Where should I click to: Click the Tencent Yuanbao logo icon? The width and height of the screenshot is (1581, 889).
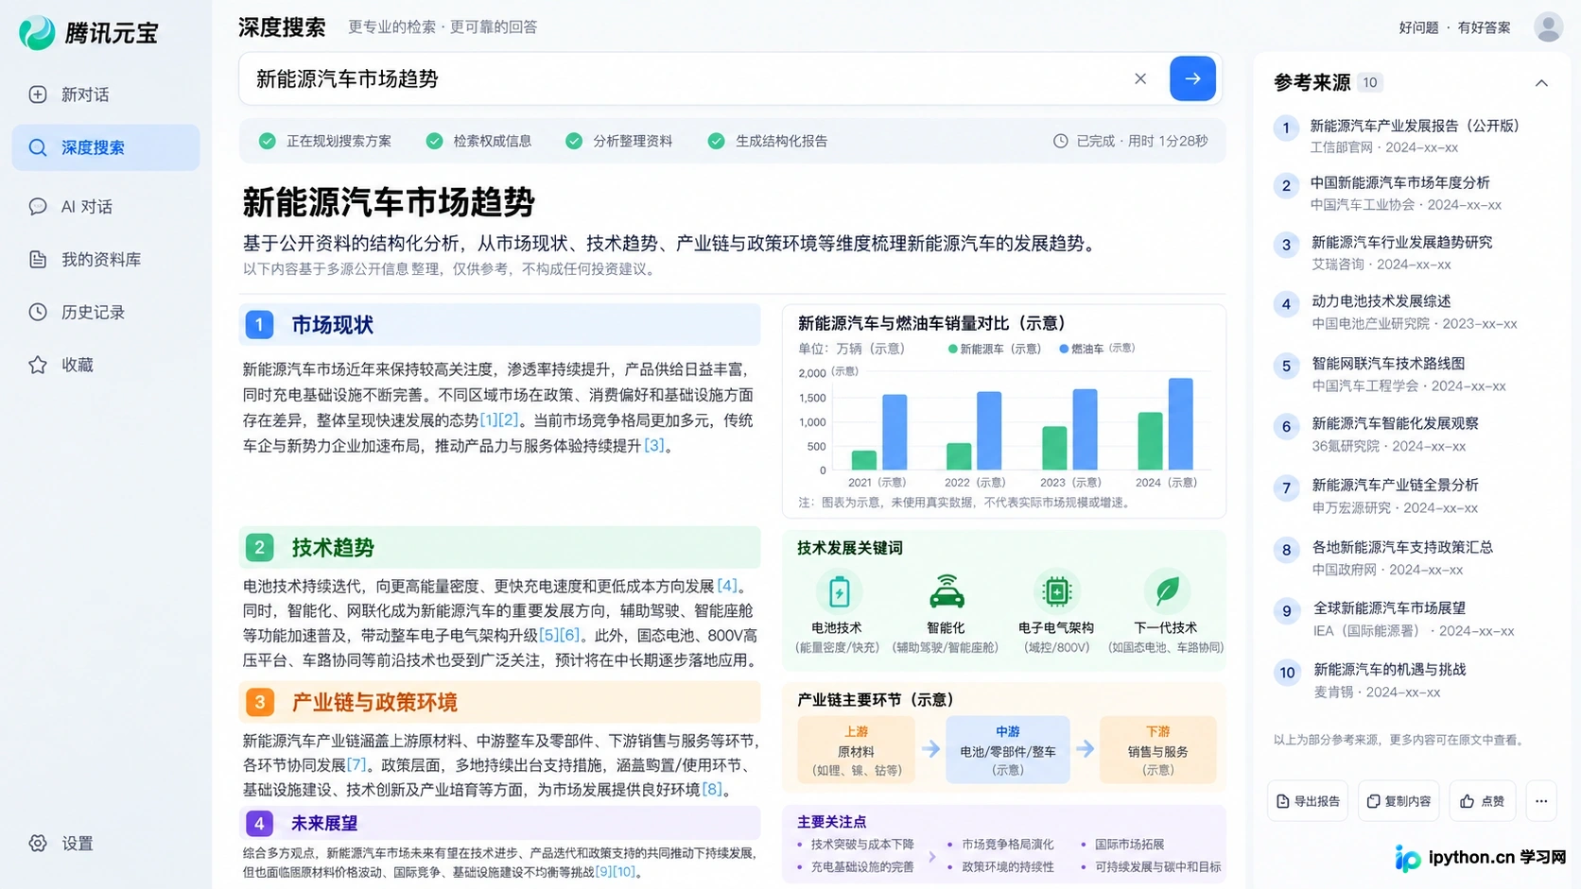pyautogui.click(x=37, y=33)
